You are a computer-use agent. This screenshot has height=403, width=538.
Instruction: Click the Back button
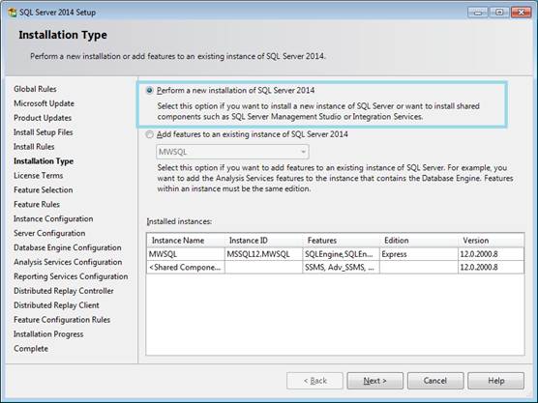point(314,381)
